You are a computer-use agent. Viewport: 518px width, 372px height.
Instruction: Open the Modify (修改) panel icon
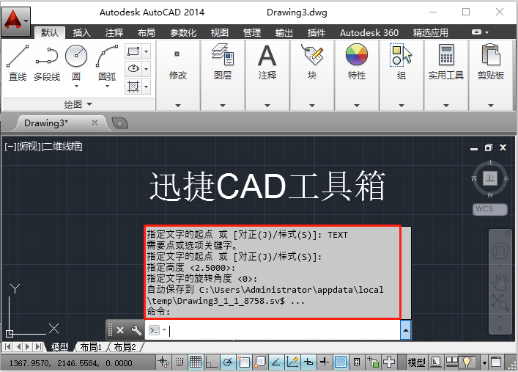[177, 54]
